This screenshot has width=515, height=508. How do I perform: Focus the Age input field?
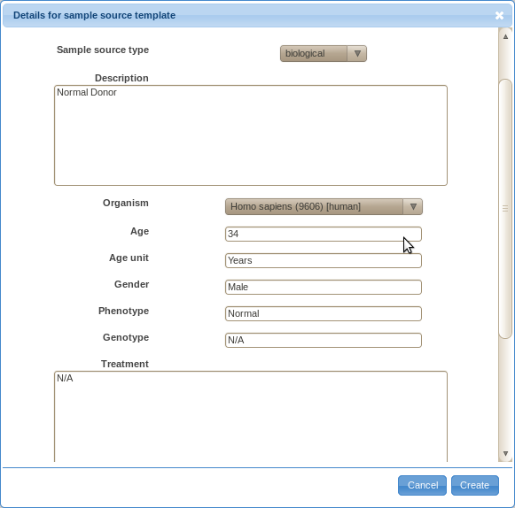pos(324,235)
